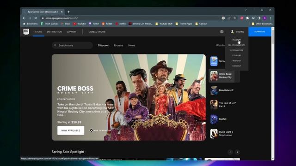Switch to the Store nav tab
296x166 pixels.
click(x=38, y=32)
